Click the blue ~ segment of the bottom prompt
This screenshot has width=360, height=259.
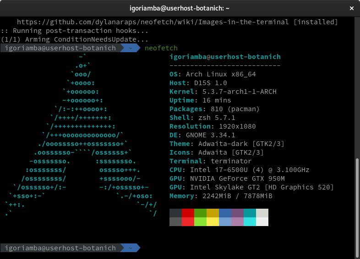point(130,248)
